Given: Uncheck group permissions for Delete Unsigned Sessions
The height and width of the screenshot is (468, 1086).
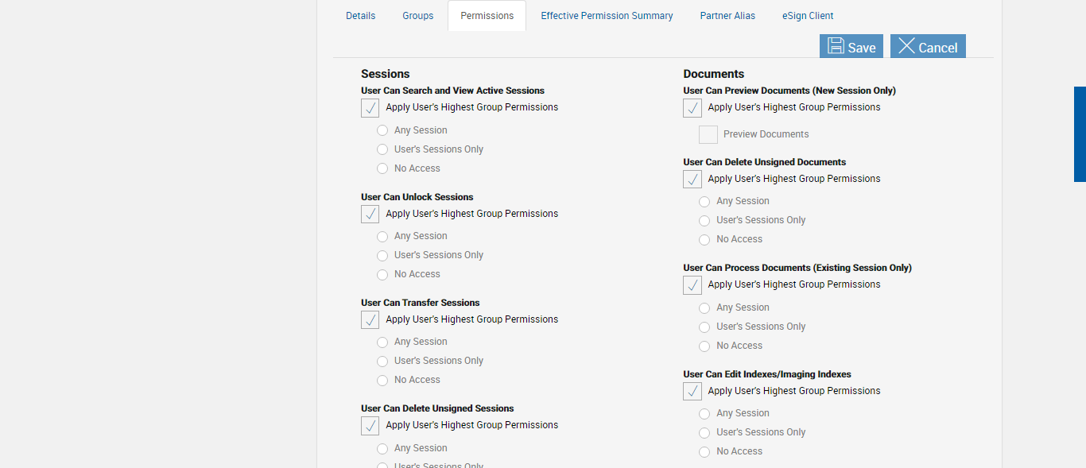Looking at the screenshot, I should pyautogui.click(x=370, y=426).
